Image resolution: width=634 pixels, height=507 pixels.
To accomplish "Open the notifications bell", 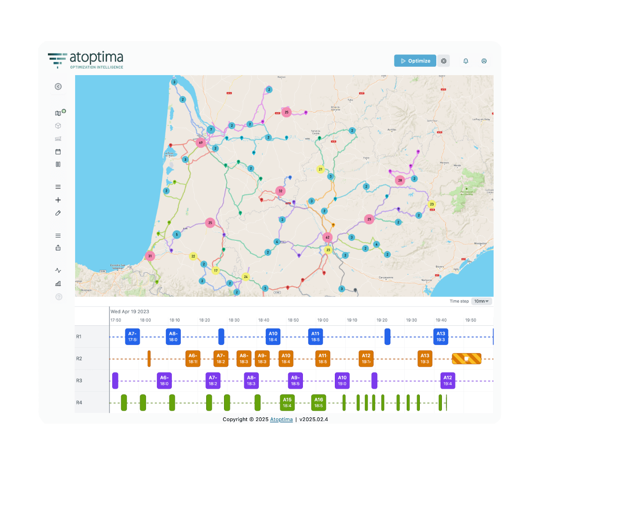I will [466, 61].
